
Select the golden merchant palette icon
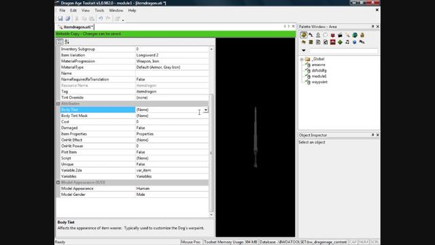[x=362, y=35]
